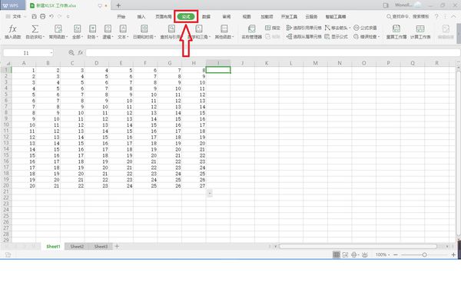Viewport: 461px width, 296px height.
Task: Expand the Date and Time functions dropdown
Action: [x=144, y=32]
